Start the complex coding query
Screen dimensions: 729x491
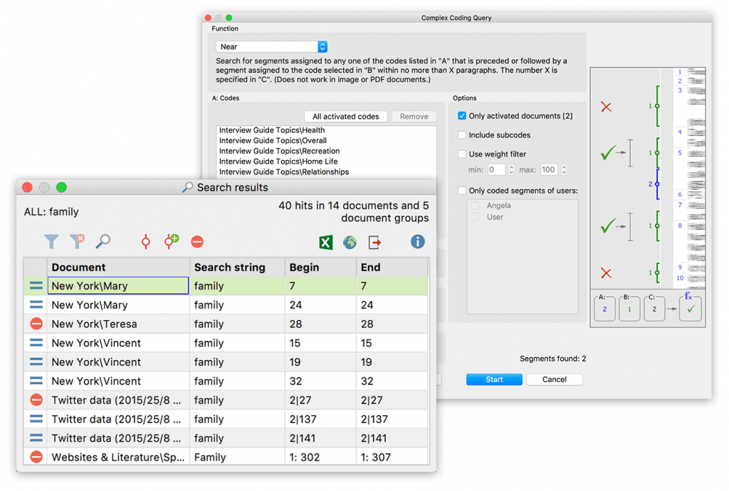[494, 379]
